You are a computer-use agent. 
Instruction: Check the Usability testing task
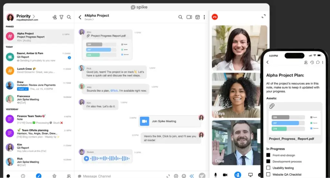(268, 168)
